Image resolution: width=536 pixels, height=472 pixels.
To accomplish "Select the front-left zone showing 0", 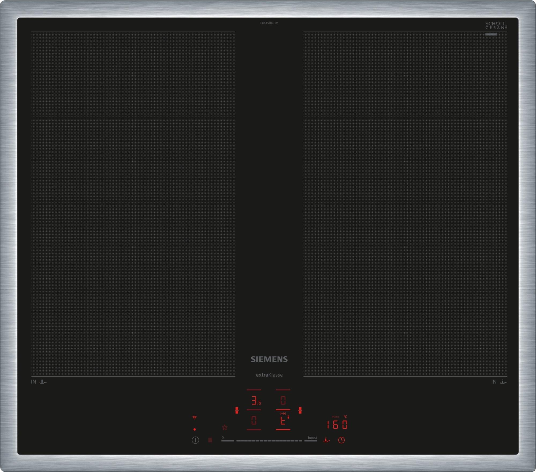I will pos(254,420).
